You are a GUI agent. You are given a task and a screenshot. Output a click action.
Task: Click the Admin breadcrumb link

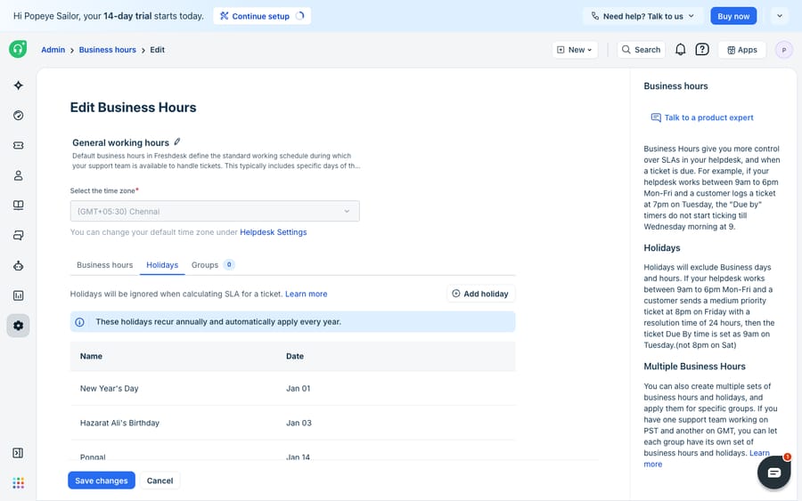coord(53,50)
